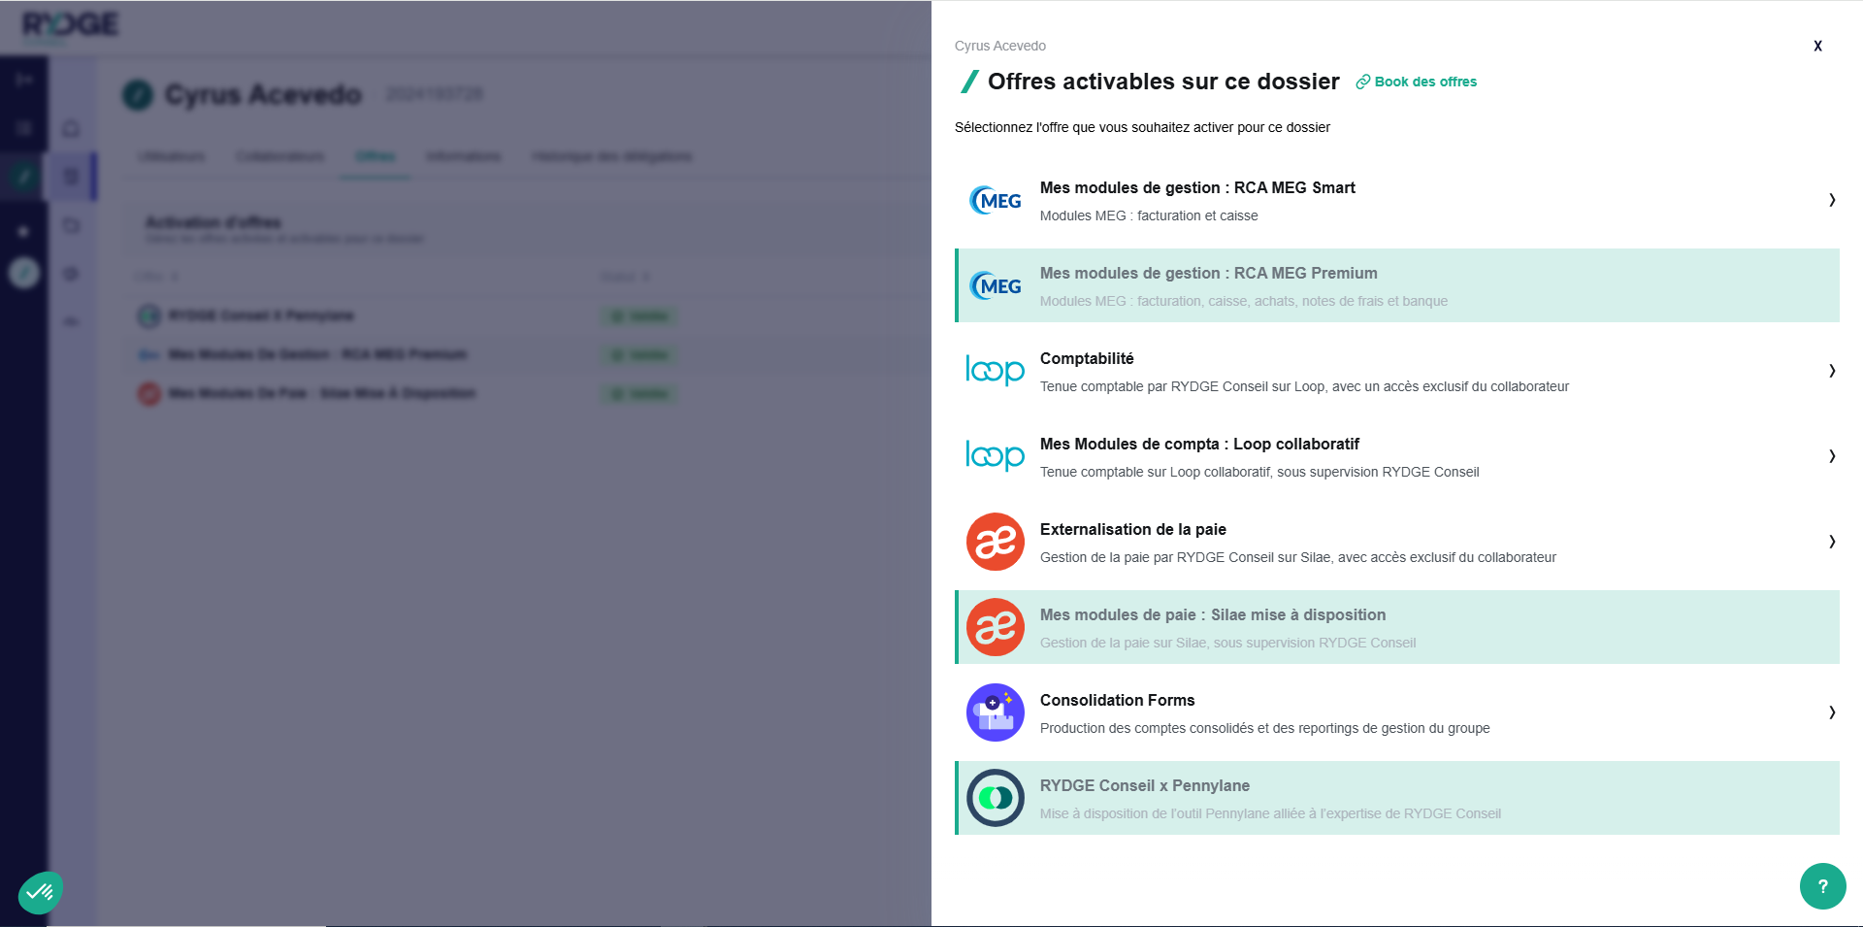Click Cyrus Acevedo dossier title in background
Viewport: 1863px width, 927px height.
pos(263,94)
